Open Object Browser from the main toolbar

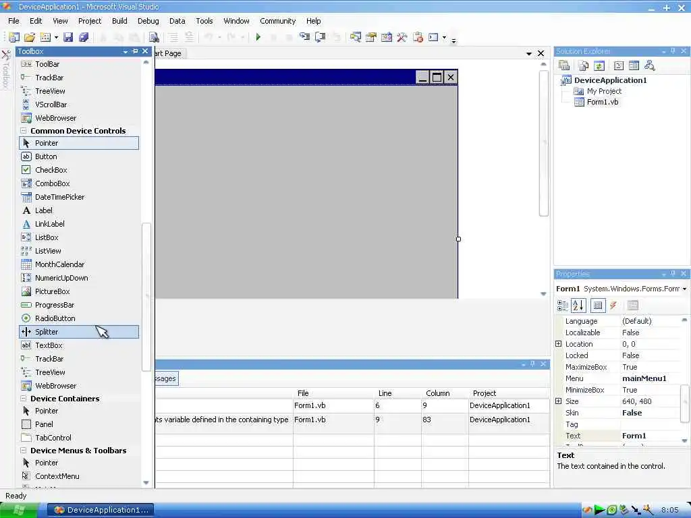coord(387,38)
